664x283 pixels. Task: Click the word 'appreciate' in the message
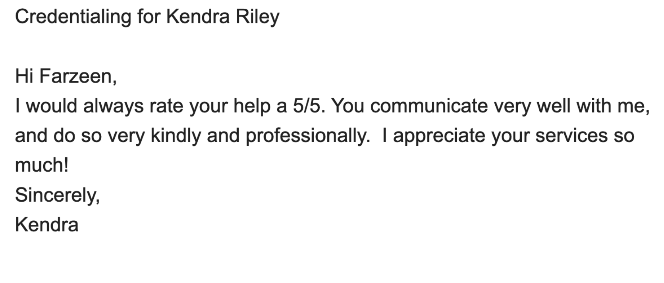439,136
